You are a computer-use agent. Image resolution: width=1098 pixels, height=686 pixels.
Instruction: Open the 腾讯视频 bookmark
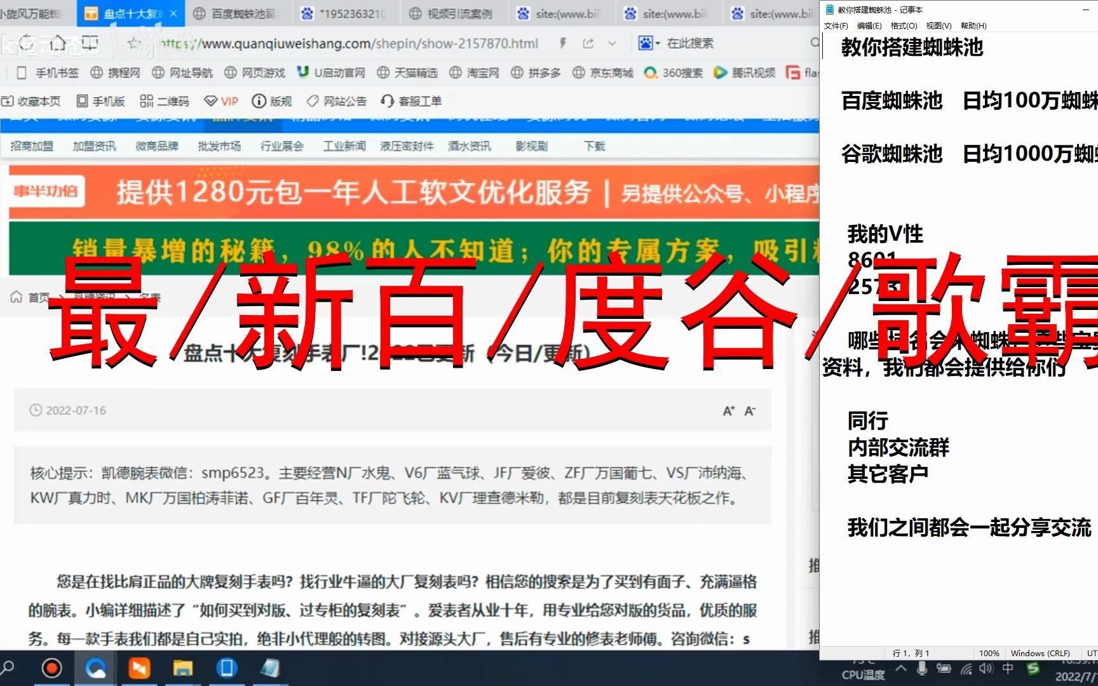[745, 73]
